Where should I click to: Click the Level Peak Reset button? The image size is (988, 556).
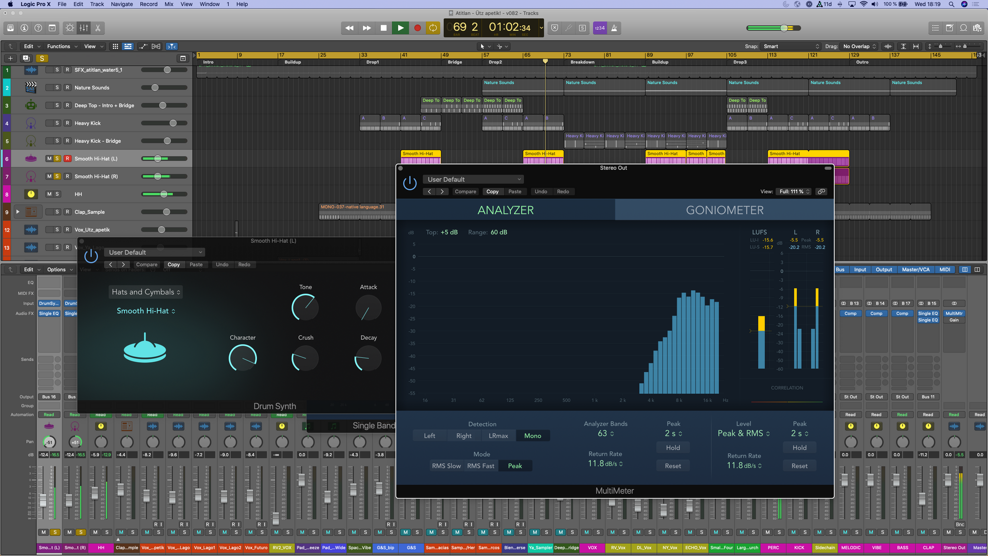point(799,466)
